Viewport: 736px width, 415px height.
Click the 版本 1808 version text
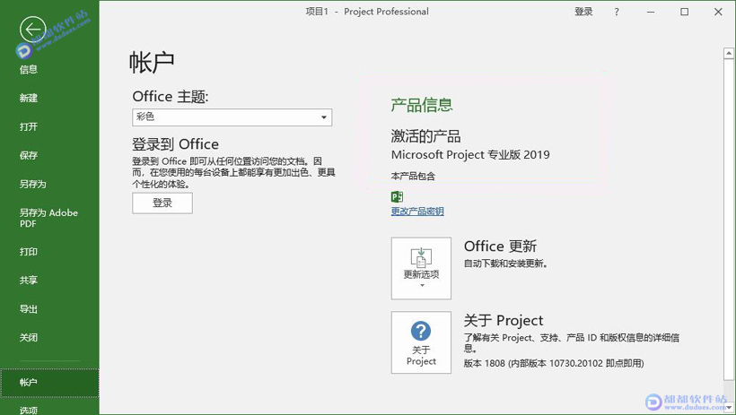[554, 363]
